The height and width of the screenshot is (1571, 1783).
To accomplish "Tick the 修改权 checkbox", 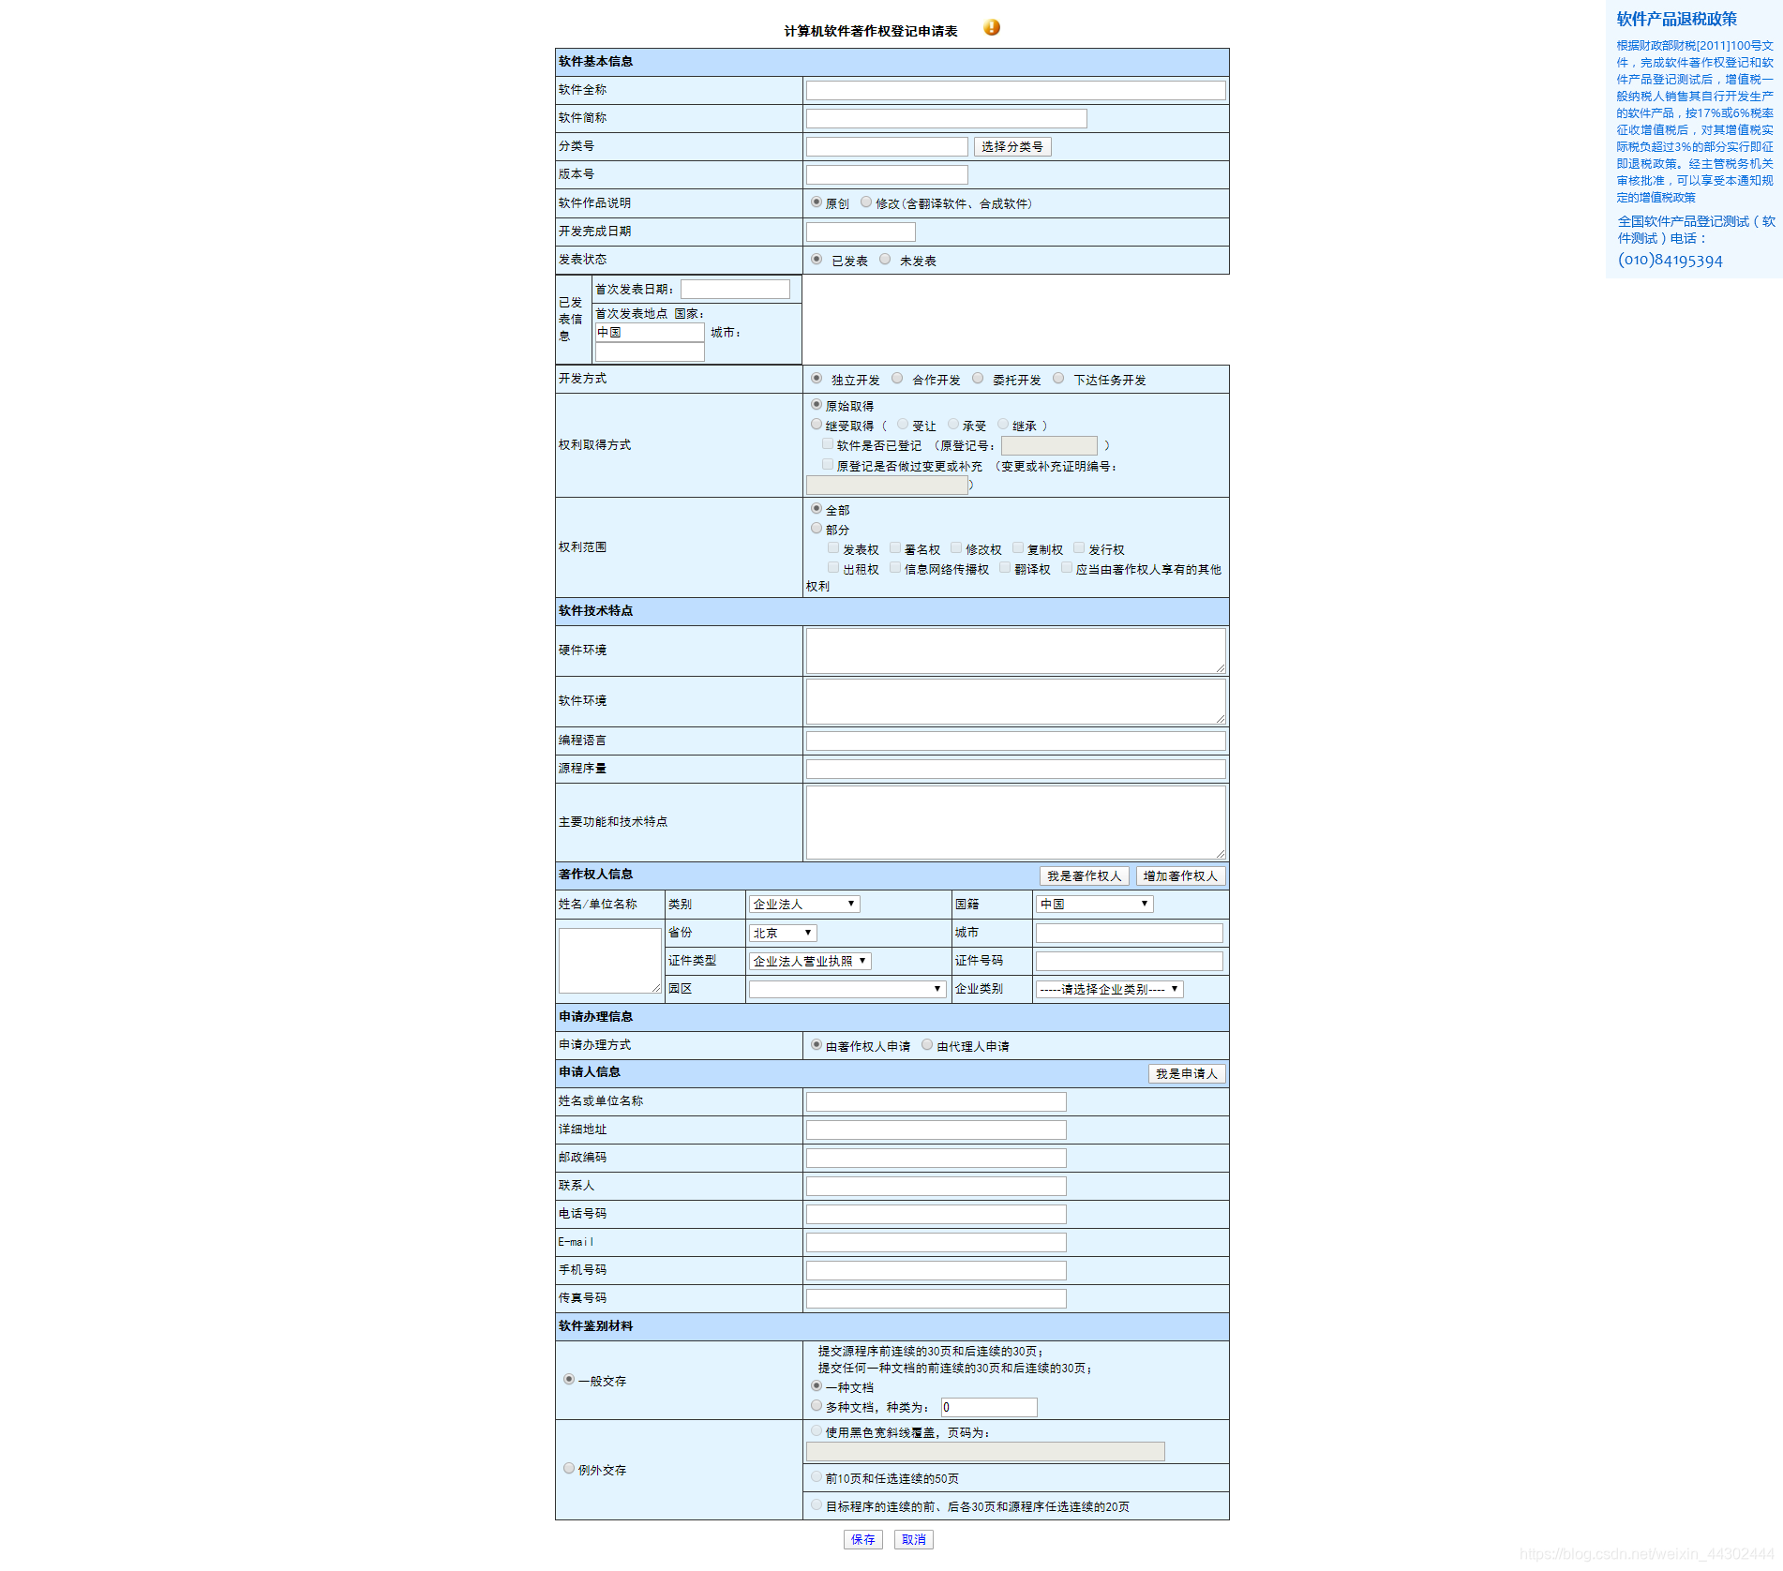I will pyautogui.click(x=956, y=548).
